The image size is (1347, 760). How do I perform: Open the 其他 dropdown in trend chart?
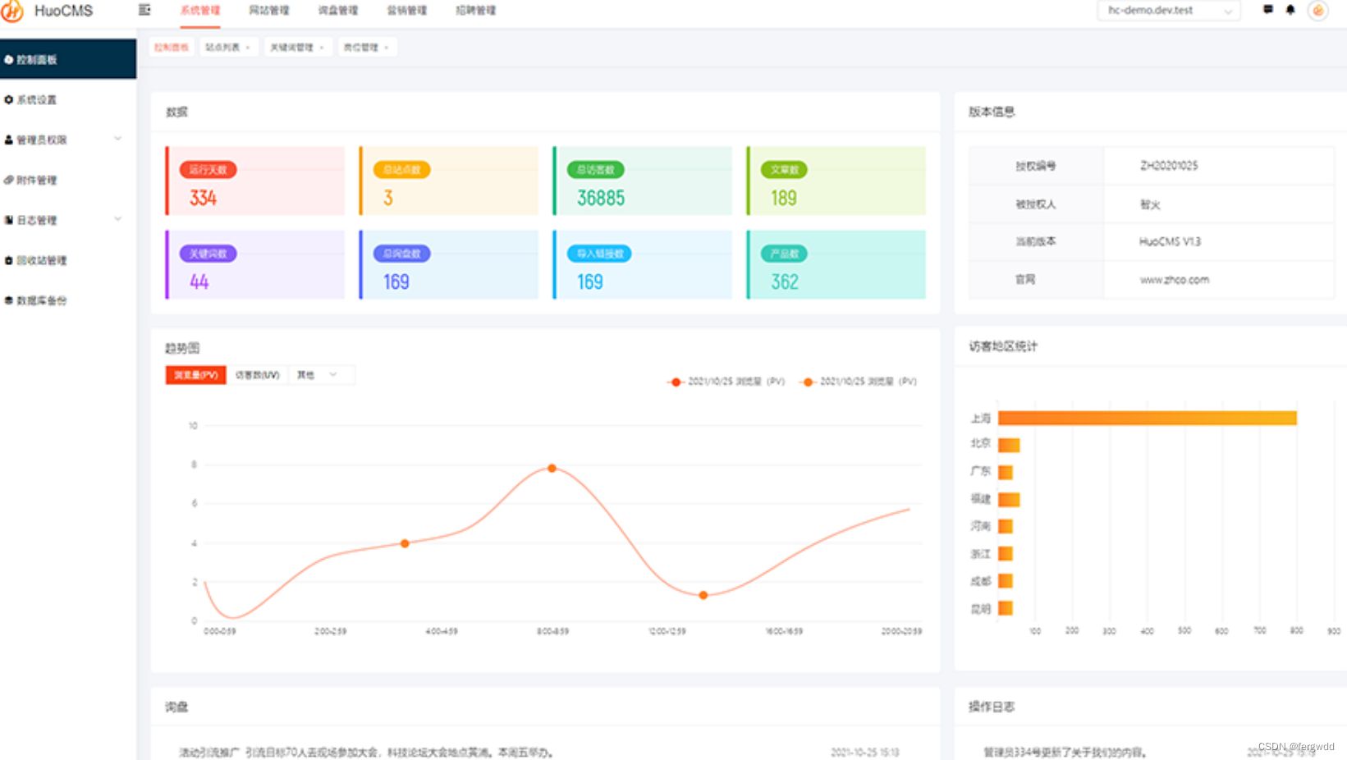pos(322,375)
